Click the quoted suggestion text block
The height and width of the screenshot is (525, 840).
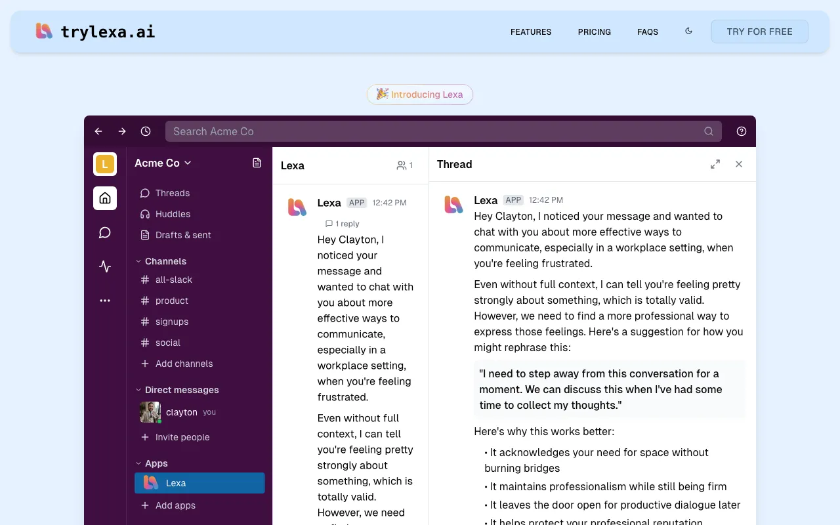[609, 389]
